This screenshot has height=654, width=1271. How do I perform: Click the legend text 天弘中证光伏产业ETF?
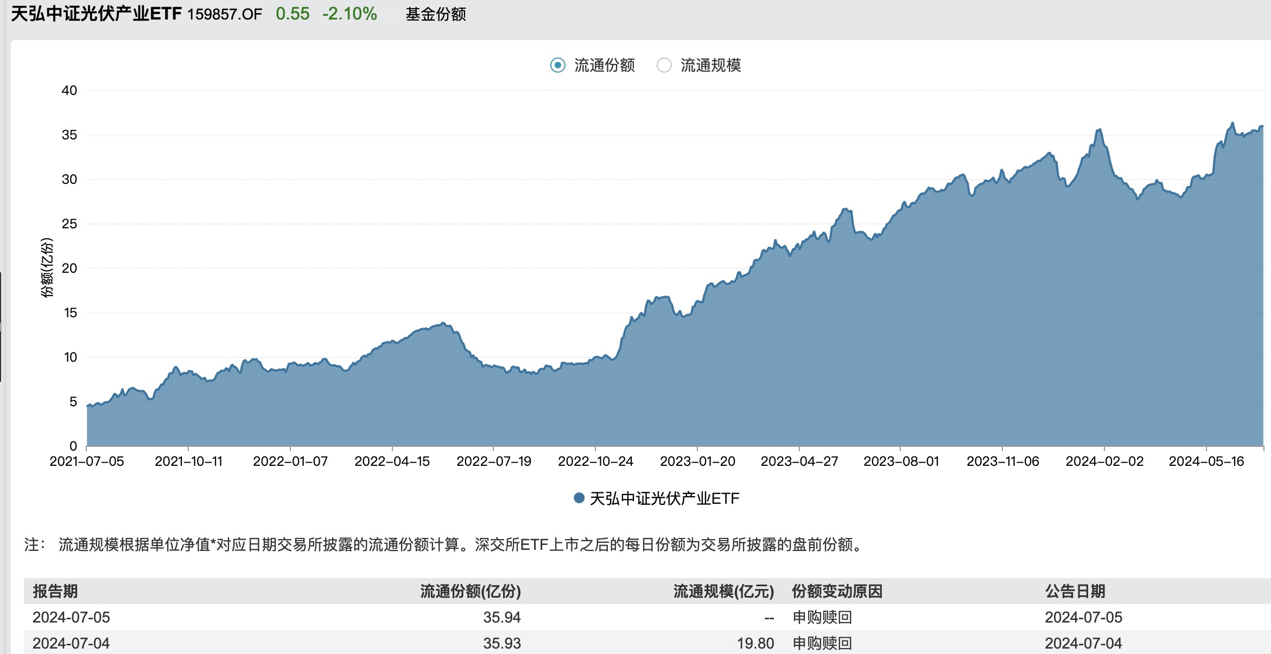point(665,498)
